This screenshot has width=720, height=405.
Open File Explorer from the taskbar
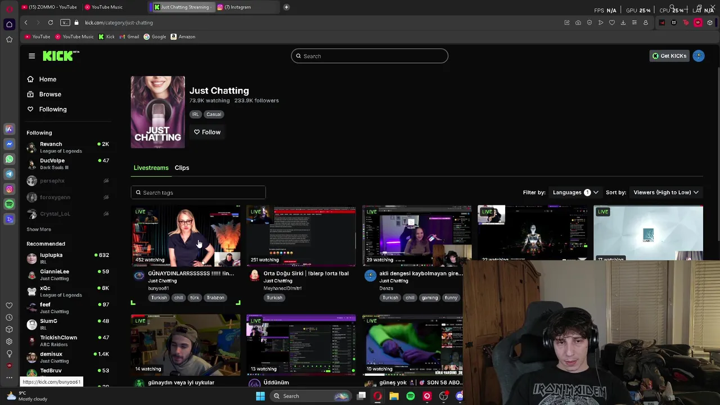point(394,396)
